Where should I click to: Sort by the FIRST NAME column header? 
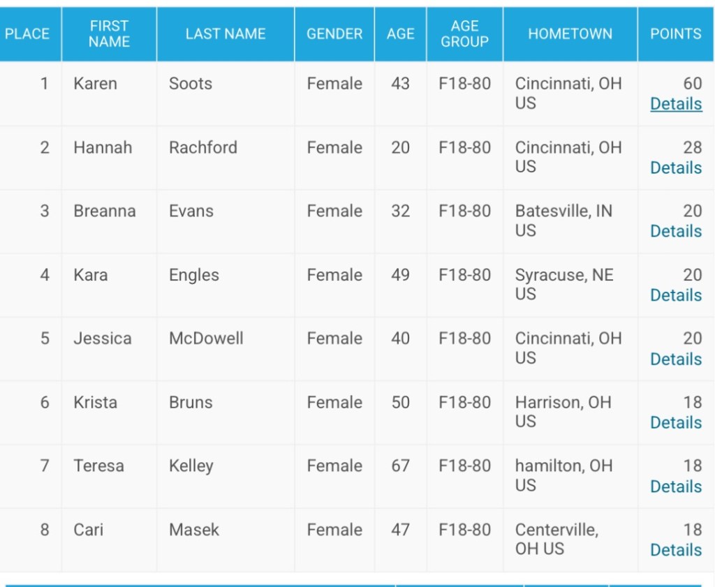[x=109, y=34]
